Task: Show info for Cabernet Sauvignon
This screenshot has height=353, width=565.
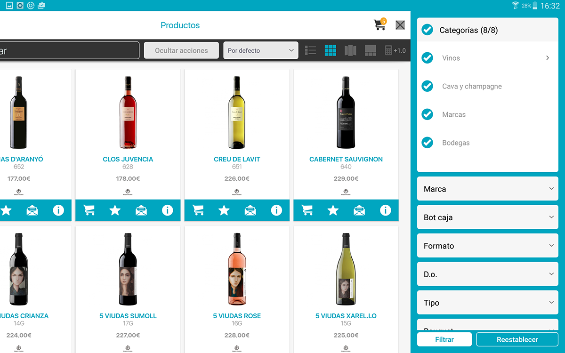Action: point(386,210)
